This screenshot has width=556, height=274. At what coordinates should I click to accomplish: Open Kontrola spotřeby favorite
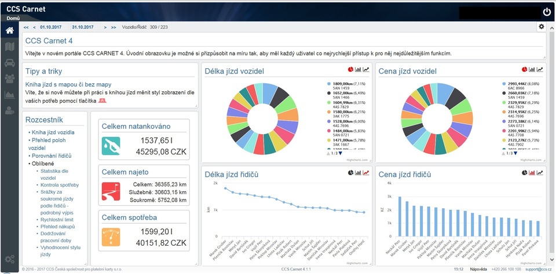[60, 185]
